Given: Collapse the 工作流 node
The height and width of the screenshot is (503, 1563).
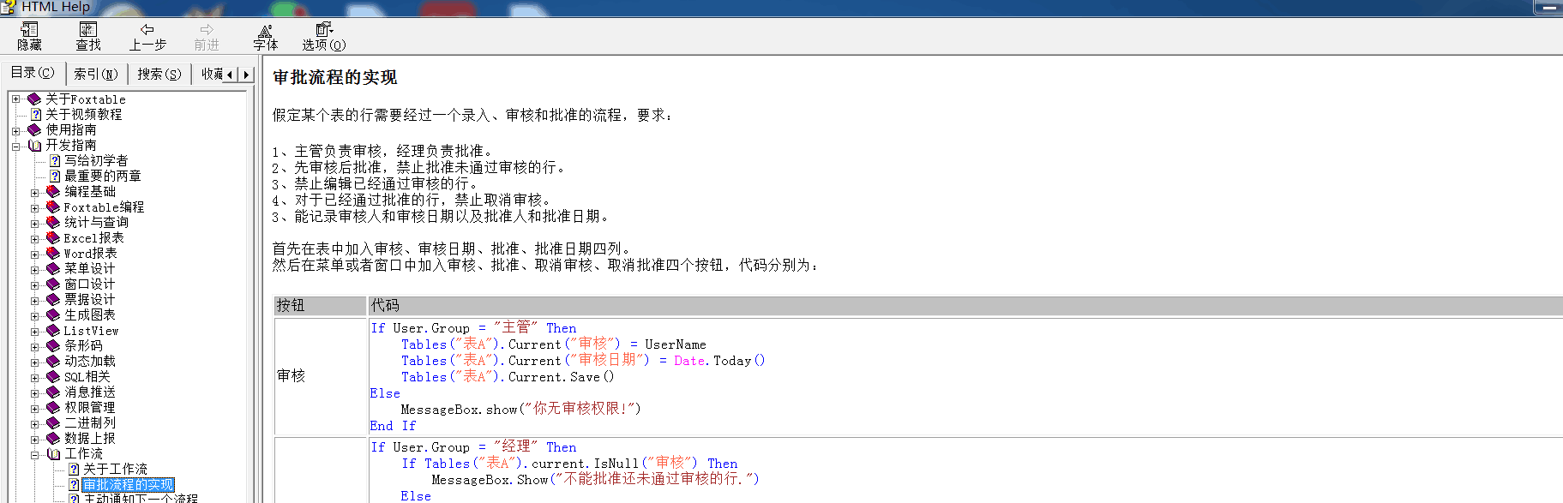Looking at the screenshot, I should (x=34, y=454).
